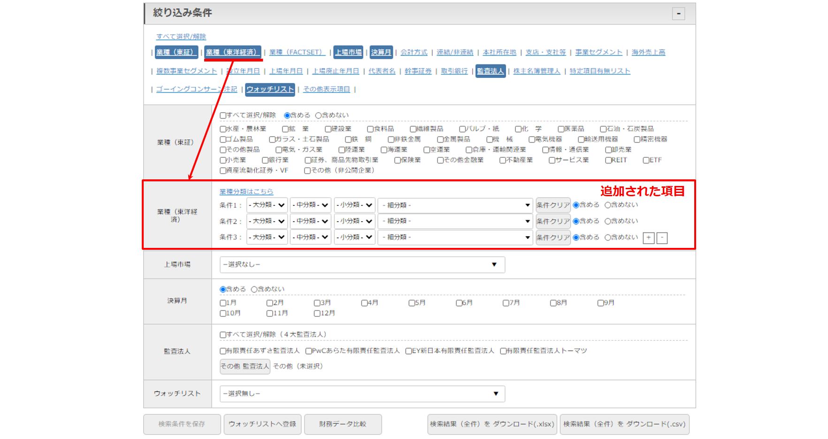Toggle the 監査法人 filter tab
Viewport: 828px width, 439px height.
[490, 71]
